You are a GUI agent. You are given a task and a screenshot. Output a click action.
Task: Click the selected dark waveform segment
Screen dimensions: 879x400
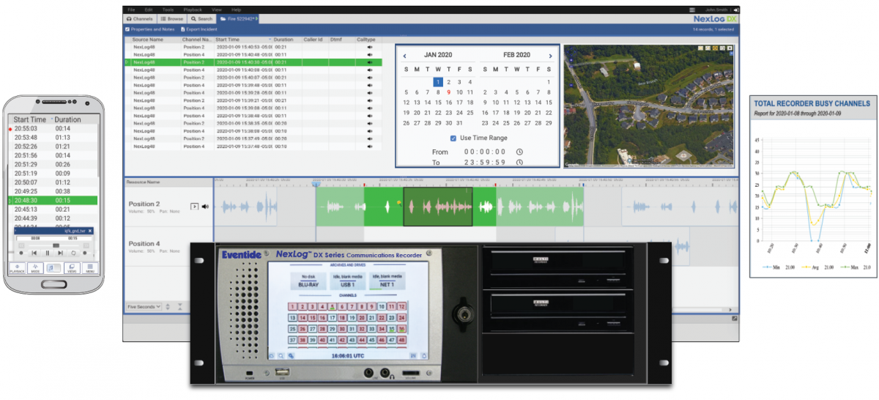tap(438, 206)
